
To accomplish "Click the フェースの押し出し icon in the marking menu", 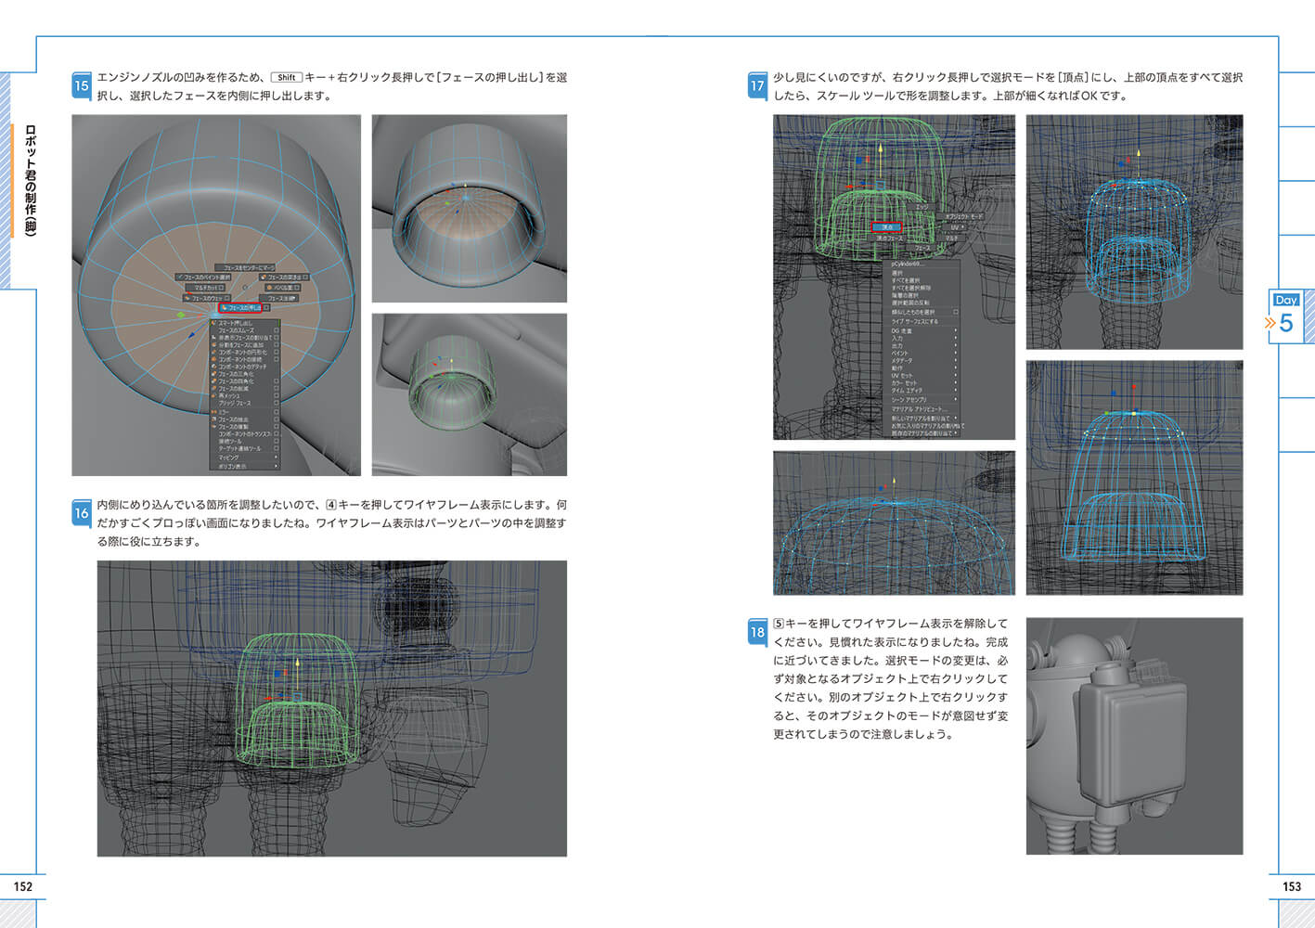I will click(x=225, y=308).
